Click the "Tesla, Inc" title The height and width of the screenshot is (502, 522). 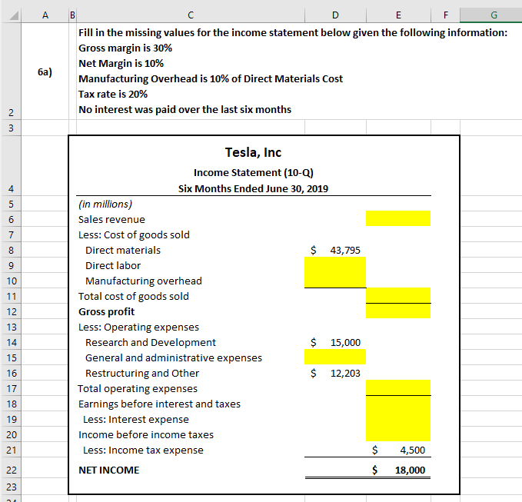coord(254,152)
